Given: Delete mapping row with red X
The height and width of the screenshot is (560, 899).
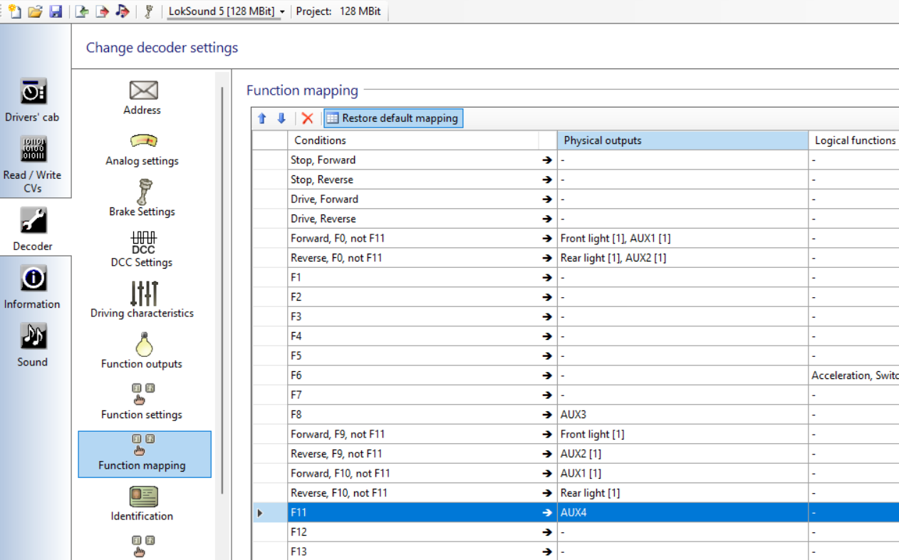Looking at the screenshot, I should click(x=308, y=118).
